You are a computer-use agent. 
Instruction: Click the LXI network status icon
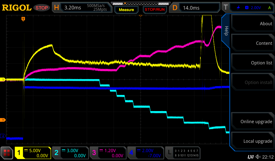point(250,157)
